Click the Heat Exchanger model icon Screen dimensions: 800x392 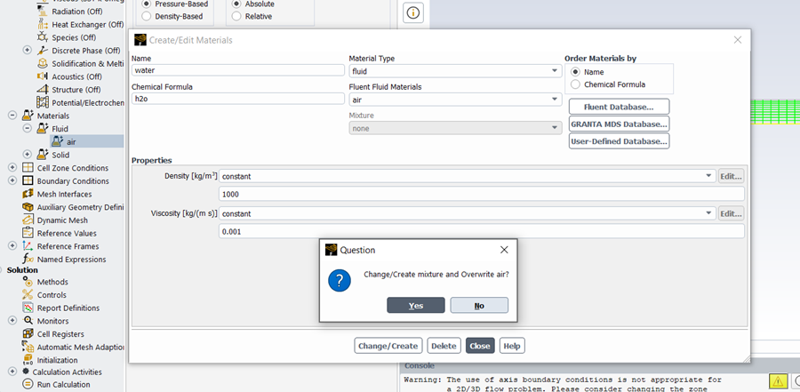click(x=43, y=25)
